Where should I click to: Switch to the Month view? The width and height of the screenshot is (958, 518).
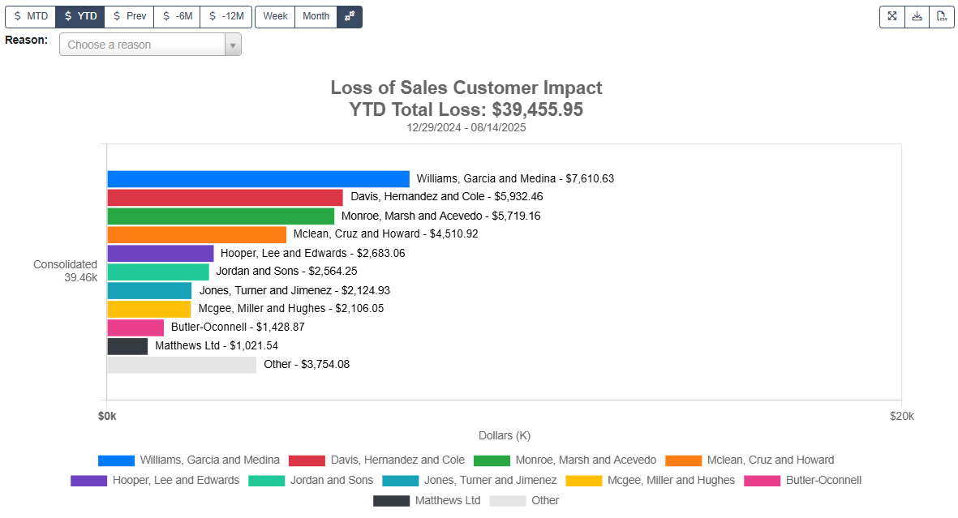[315, 16]
